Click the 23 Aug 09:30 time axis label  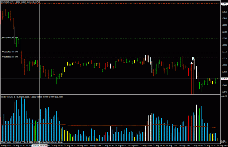click(159, 146)
